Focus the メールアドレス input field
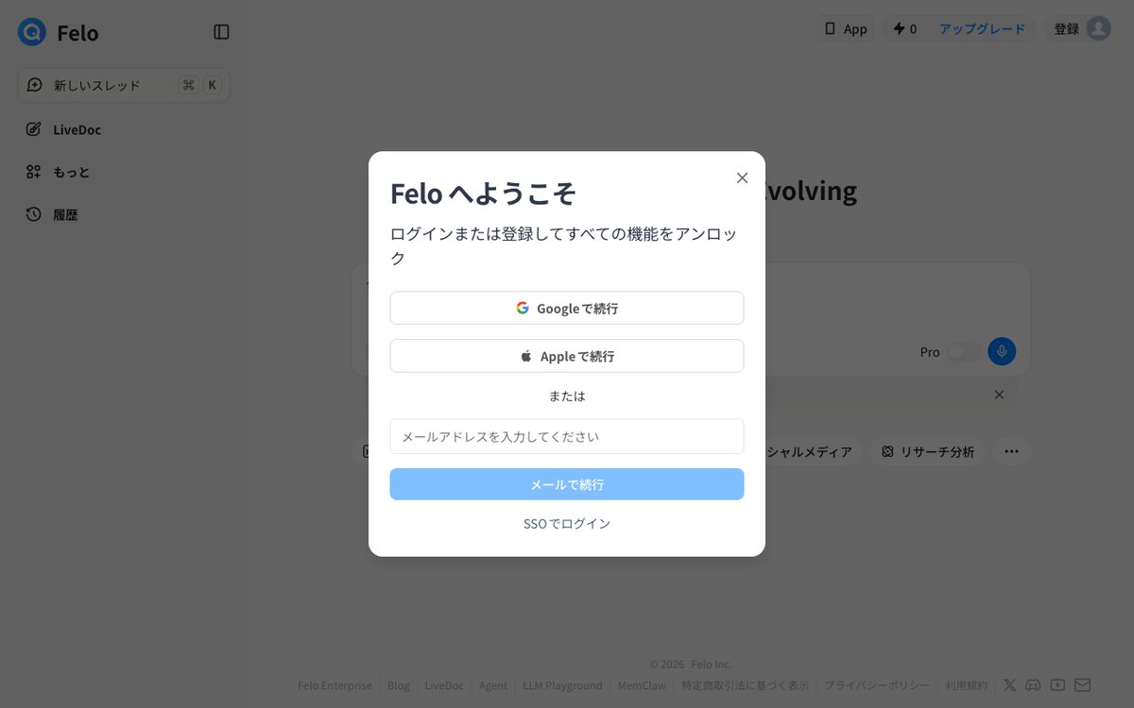 point(567,436)
